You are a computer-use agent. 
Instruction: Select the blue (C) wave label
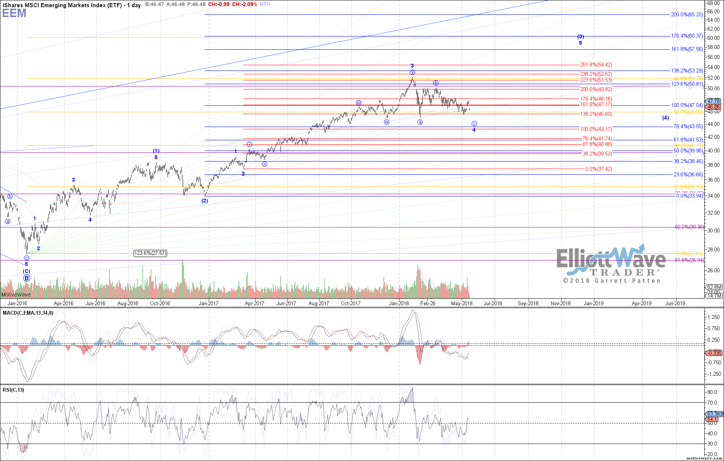coord(27,271)
